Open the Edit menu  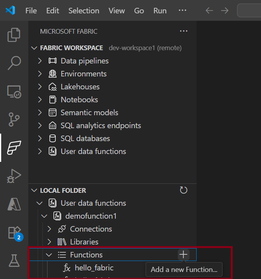(x=53, y=11)
